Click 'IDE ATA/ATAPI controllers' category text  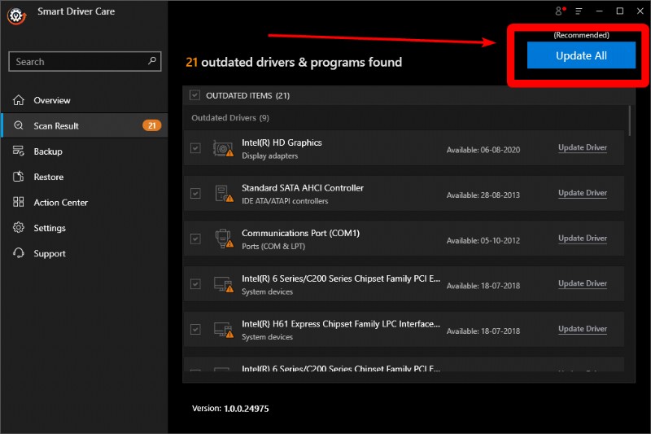pyautogui.click(x=285, y=201)
